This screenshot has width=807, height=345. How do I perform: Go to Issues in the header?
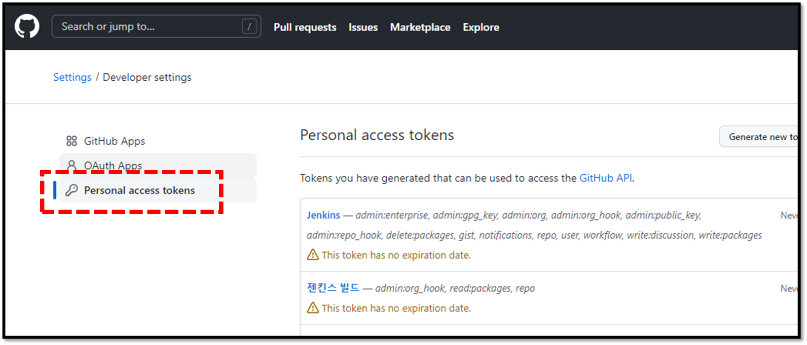pyautogui.click(x=363, y=28)
